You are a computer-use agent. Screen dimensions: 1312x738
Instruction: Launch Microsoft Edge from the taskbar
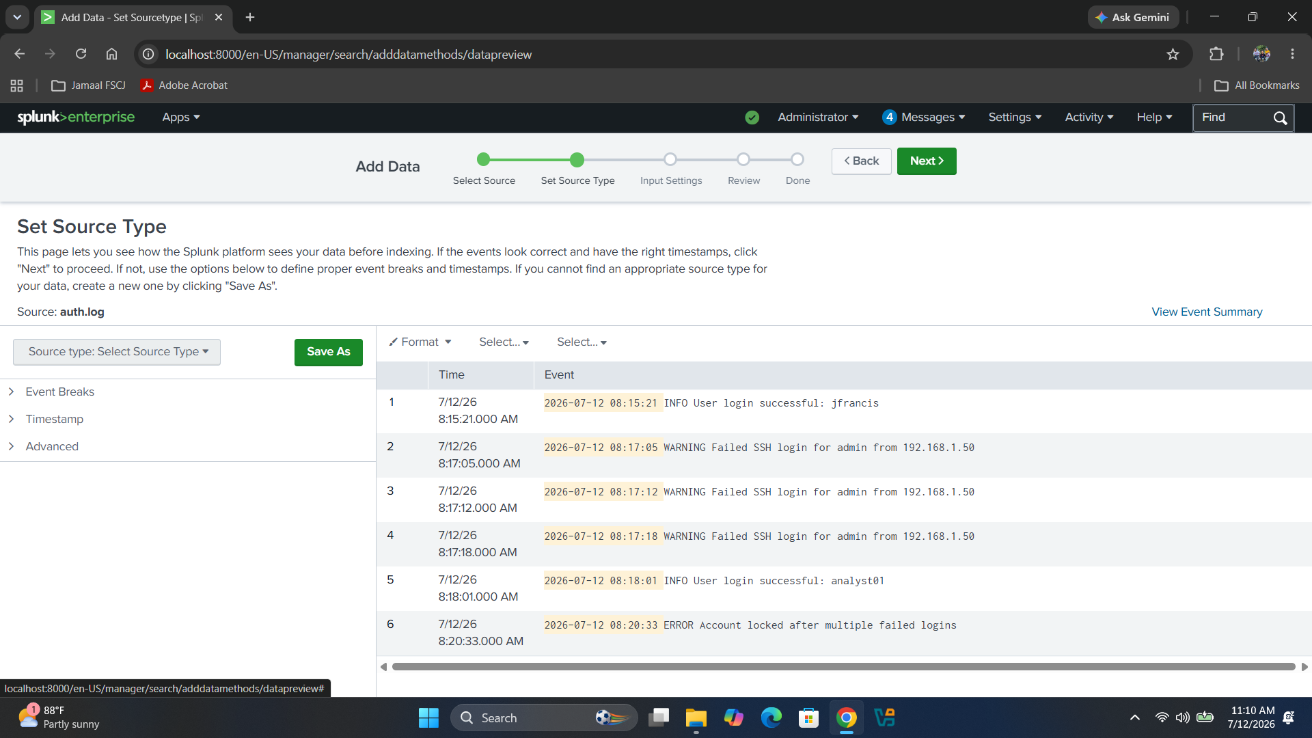[x=771, y=717]
